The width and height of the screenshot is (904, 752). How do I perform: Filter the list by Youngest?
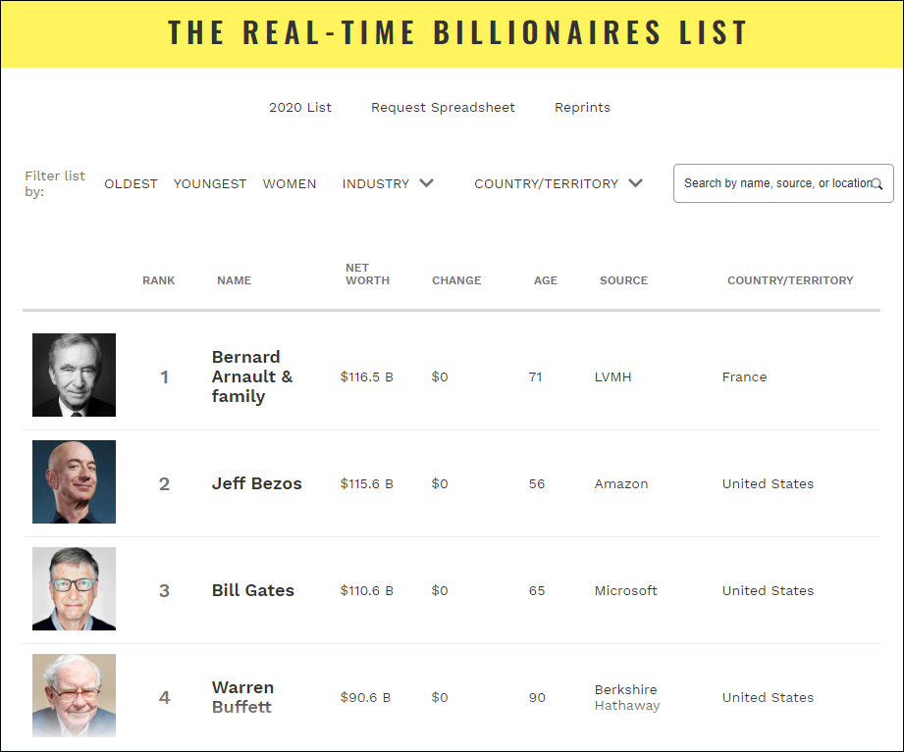[210, 183]
